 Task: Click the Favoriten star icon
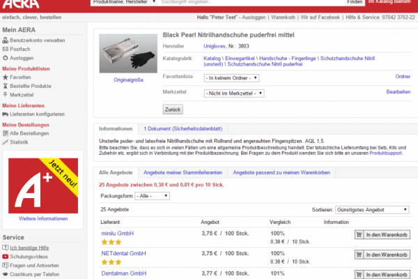pyautogui.click(x=6, y=77)
